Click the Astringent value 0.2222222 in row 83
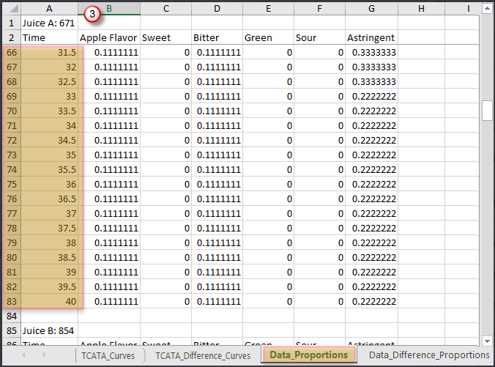The width and height of the screenshot is (495, 367). click(x=371, y=301)
